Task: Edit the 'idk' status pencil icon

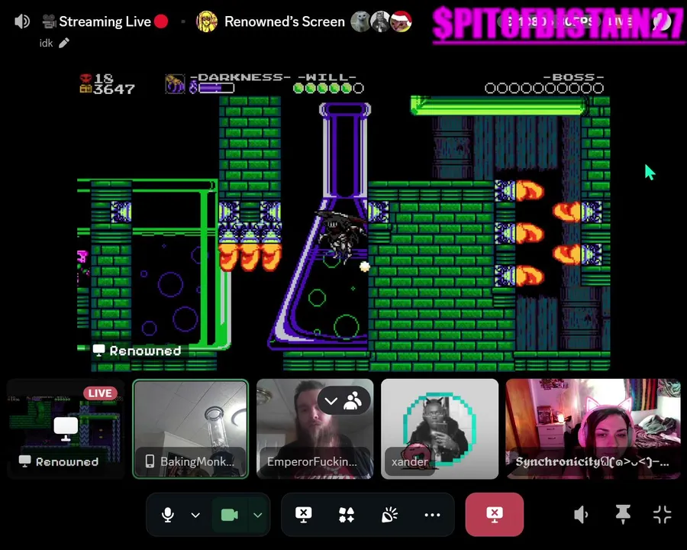Action: (x=64, y=43)
